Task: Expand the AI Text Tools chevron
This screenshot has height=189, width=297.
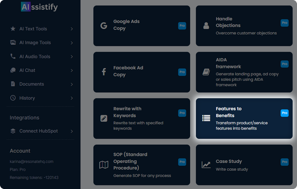Action: [72, 29]
